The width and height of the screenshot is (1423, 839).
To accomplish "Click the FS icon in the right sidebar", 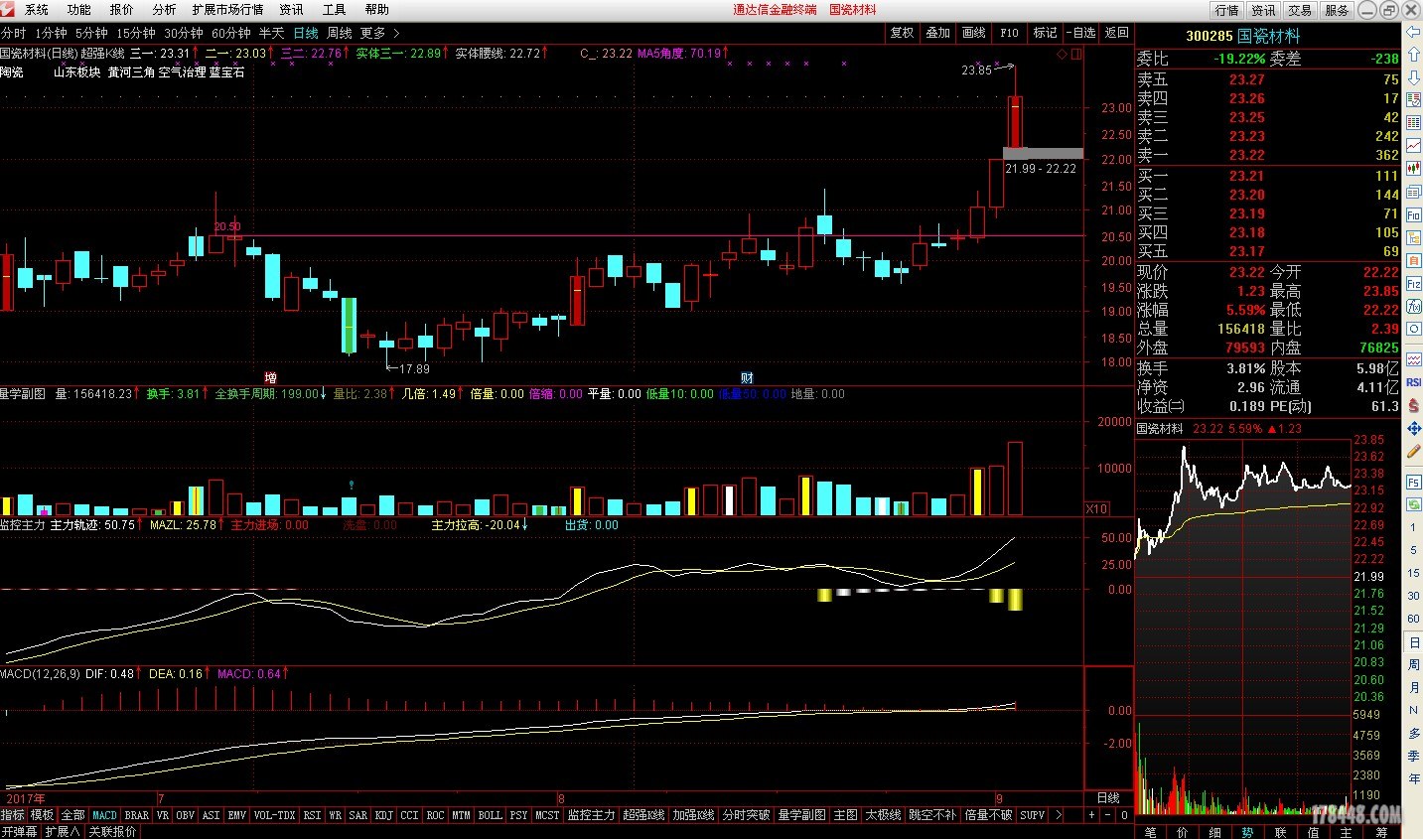I will point(1413,482).
